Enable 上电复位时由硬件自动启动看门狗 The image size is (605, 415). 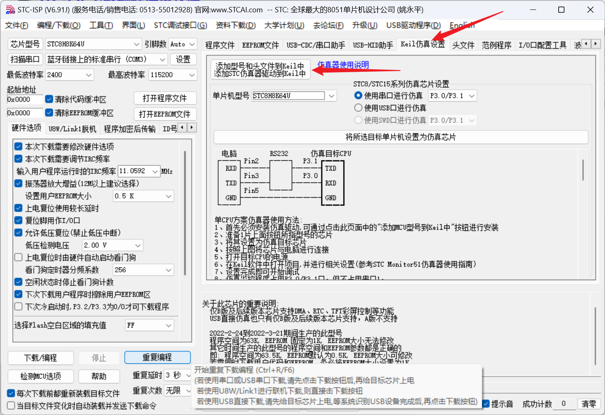18,257
